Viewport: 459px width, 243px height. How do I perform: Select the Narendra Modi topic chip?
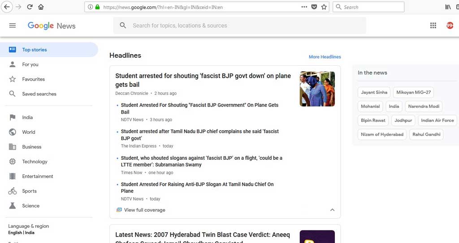coord(424,107)
